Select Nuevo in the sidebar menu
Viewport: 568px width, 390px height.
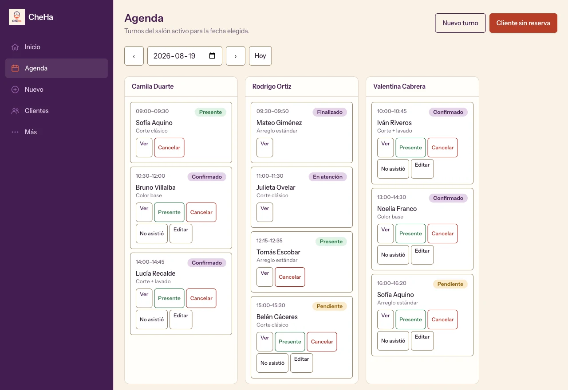tap(56, 90)
